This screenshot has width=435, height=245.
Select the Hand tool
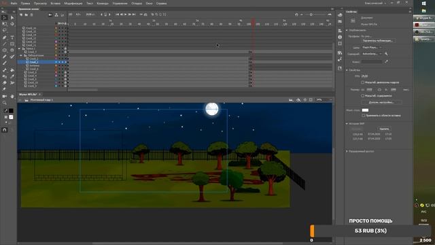pyautogui.click(x=12, y=97)
